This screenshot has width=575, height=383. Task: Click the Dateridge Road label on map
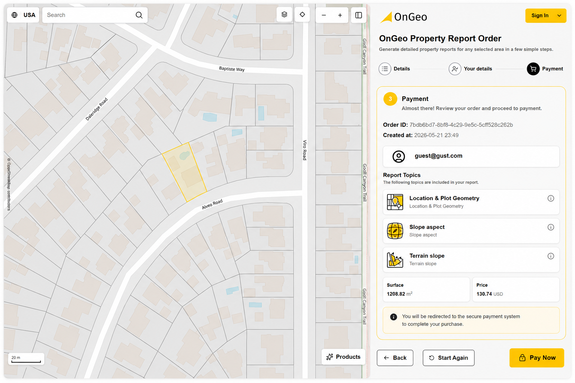click(97, 109)
